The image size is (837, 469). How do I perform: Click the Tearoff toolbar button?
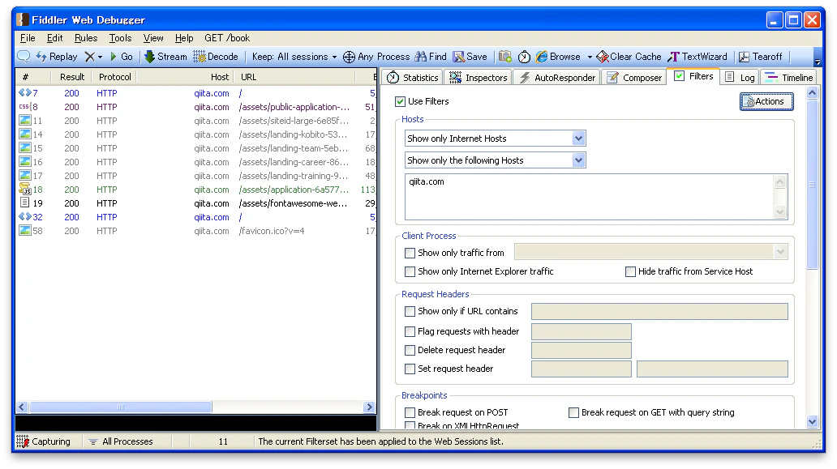(x=760, y=57)
